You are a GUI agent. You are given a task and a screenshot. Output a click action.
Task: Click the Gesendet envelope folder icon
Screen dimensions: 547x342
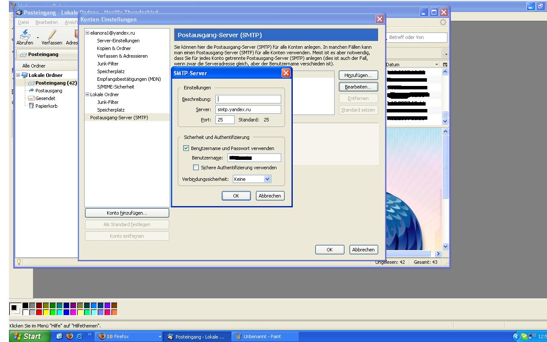31,98
